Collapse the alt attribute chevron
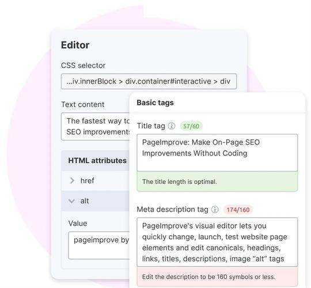 tap(71, 201)
